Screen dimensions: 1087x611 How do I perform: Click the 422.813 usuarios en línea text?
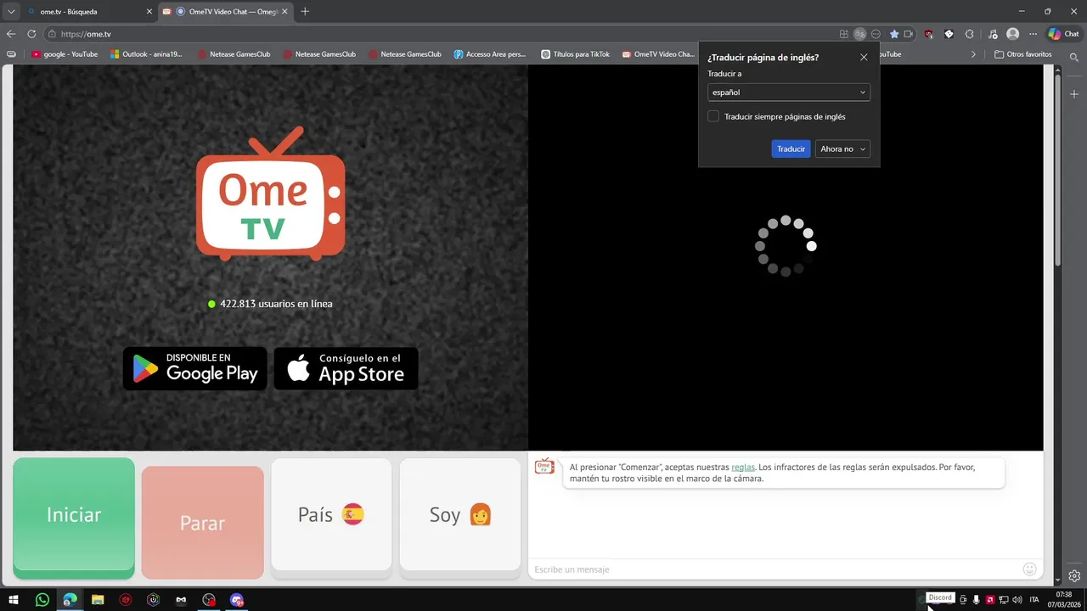coord(276,304)
